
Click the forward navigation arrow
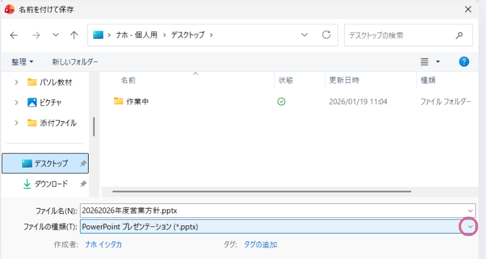point(36,35)
